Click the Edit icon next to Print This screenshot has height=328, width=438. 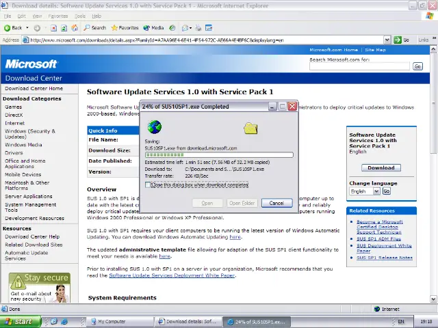coord(209,28)
